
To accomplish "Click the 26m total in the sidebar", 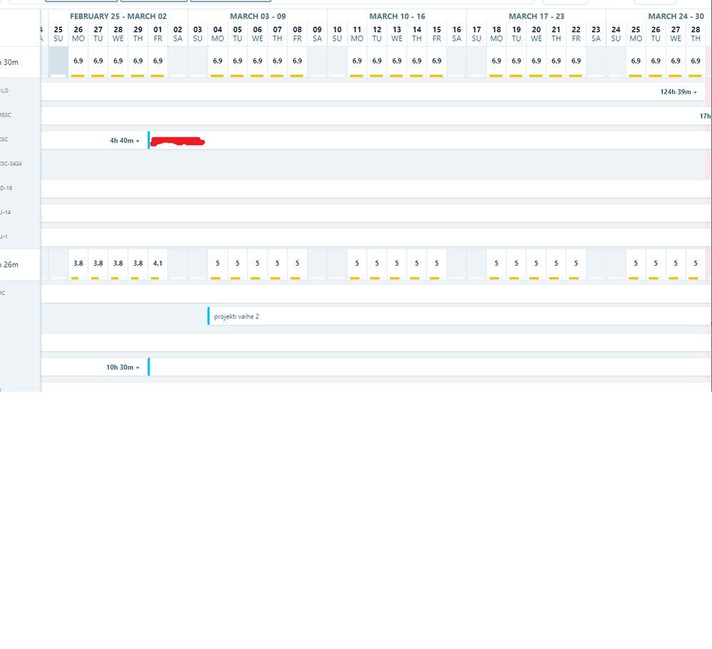I will [x=9, y=264].
